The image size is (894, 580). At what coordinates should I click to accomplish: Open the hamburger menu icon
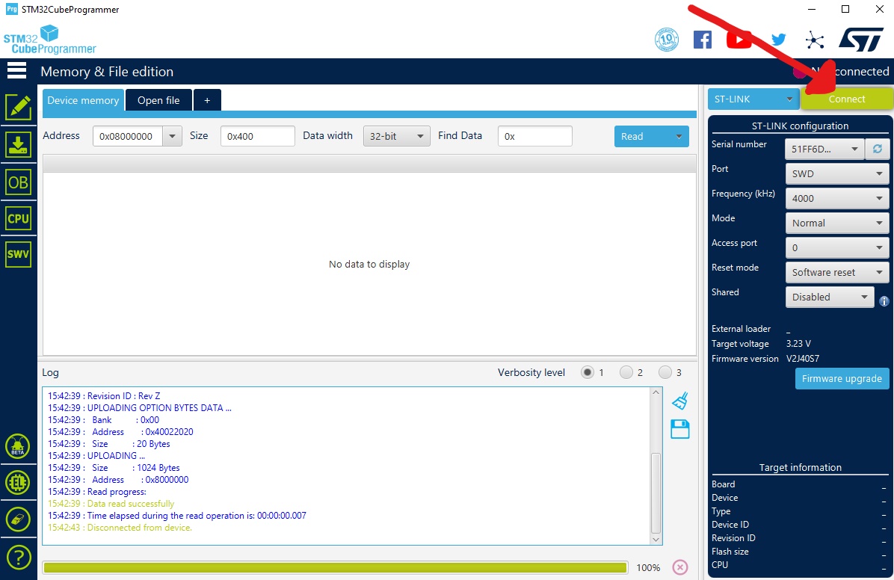[x=16, y=71]
